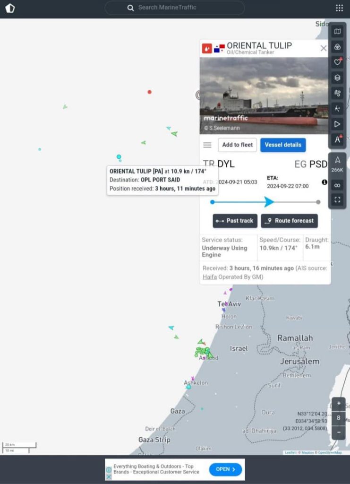
Task: Select the ORIENTAL TULIP cyan circle marker
Action: coord(119,157)
